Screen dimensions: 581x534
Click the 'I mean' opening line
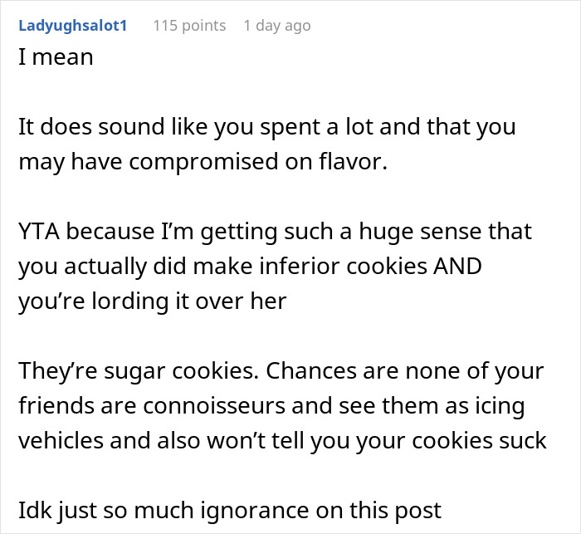tap(56, 57)
